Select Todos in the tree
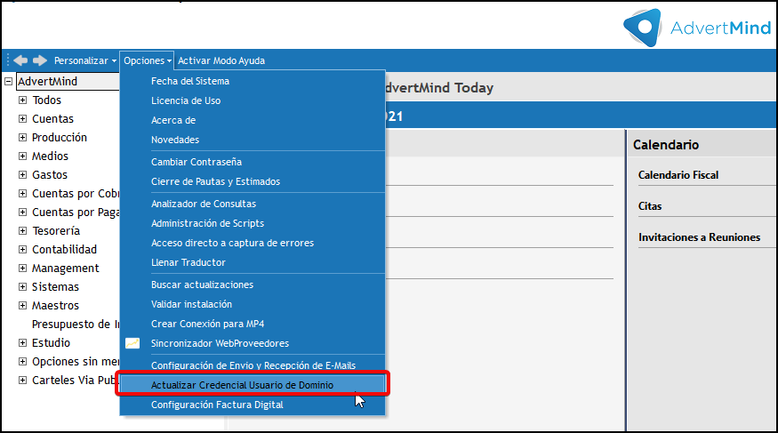 [x=46, y=100]
